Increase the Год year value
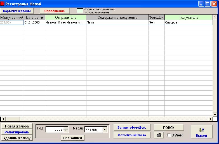This screenshot has width=219, height=144. (66, 128)
